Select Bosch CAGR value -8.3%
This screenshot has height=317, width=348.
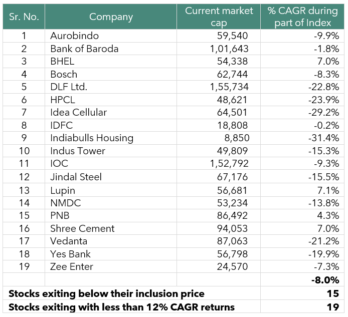coord(326,74)
